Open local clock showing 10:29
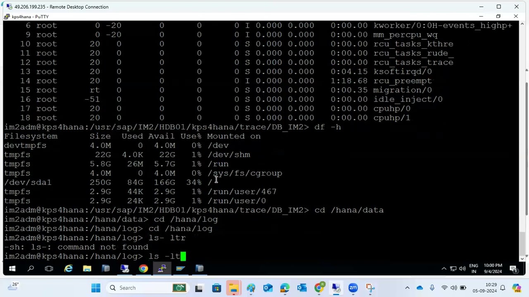The height and width of the screenshot is (297, 529). tap(485, 288)
